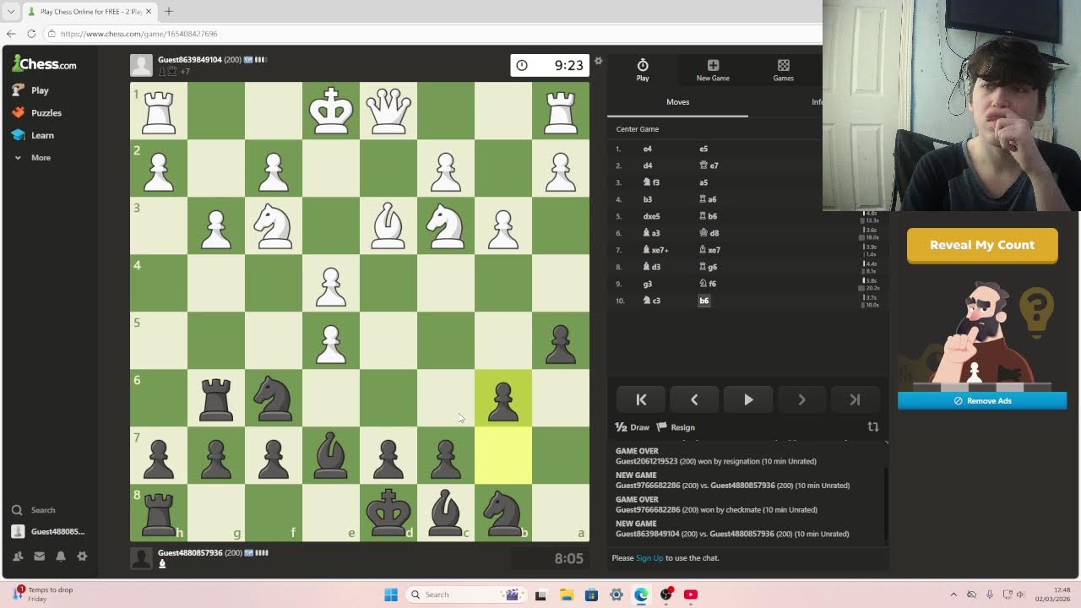Click Reveal My Count ad button
The width and height of the screenshot is (1081, 608).
tap(982, 246)
